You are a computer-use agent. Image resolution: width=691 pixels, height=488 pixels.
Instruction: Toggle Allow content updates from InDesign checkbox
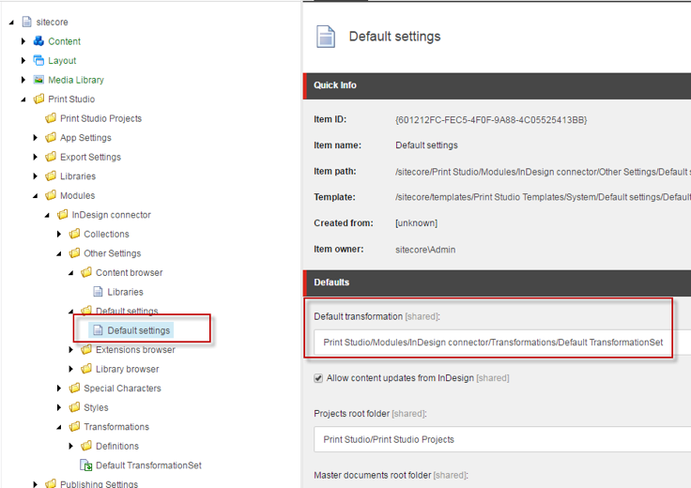point(319,378)
